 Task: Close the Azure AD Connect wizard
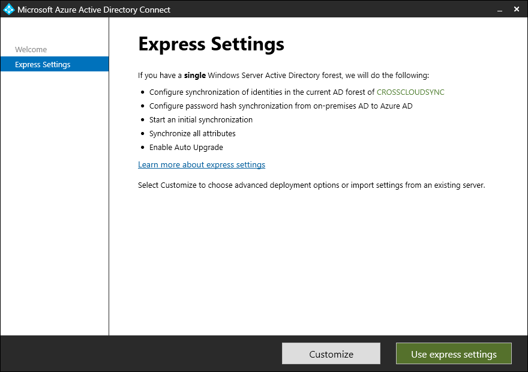click(x=517, y=9)
